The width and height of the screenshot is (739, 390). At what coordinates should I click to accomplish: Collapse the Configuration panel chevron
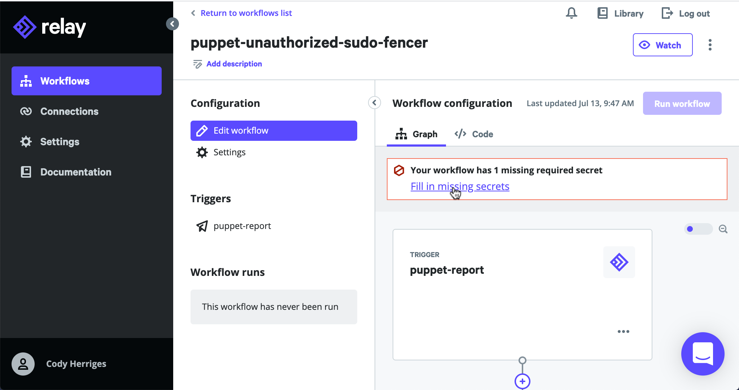(x=375, y=103)
